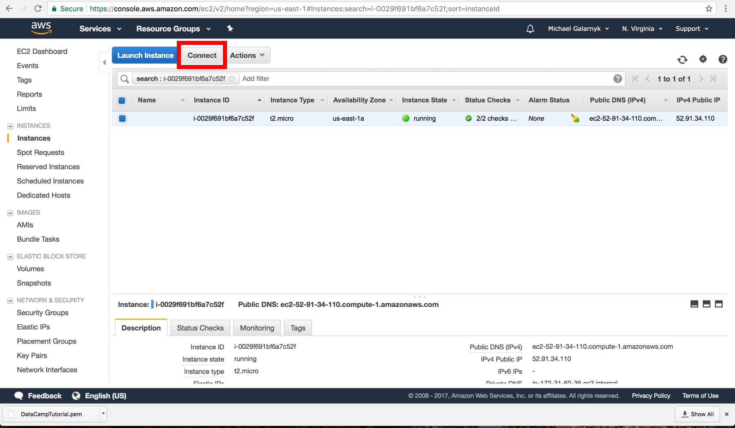
Task: Open the EC2 preferences gear
Action: click(x=703, y=59)
